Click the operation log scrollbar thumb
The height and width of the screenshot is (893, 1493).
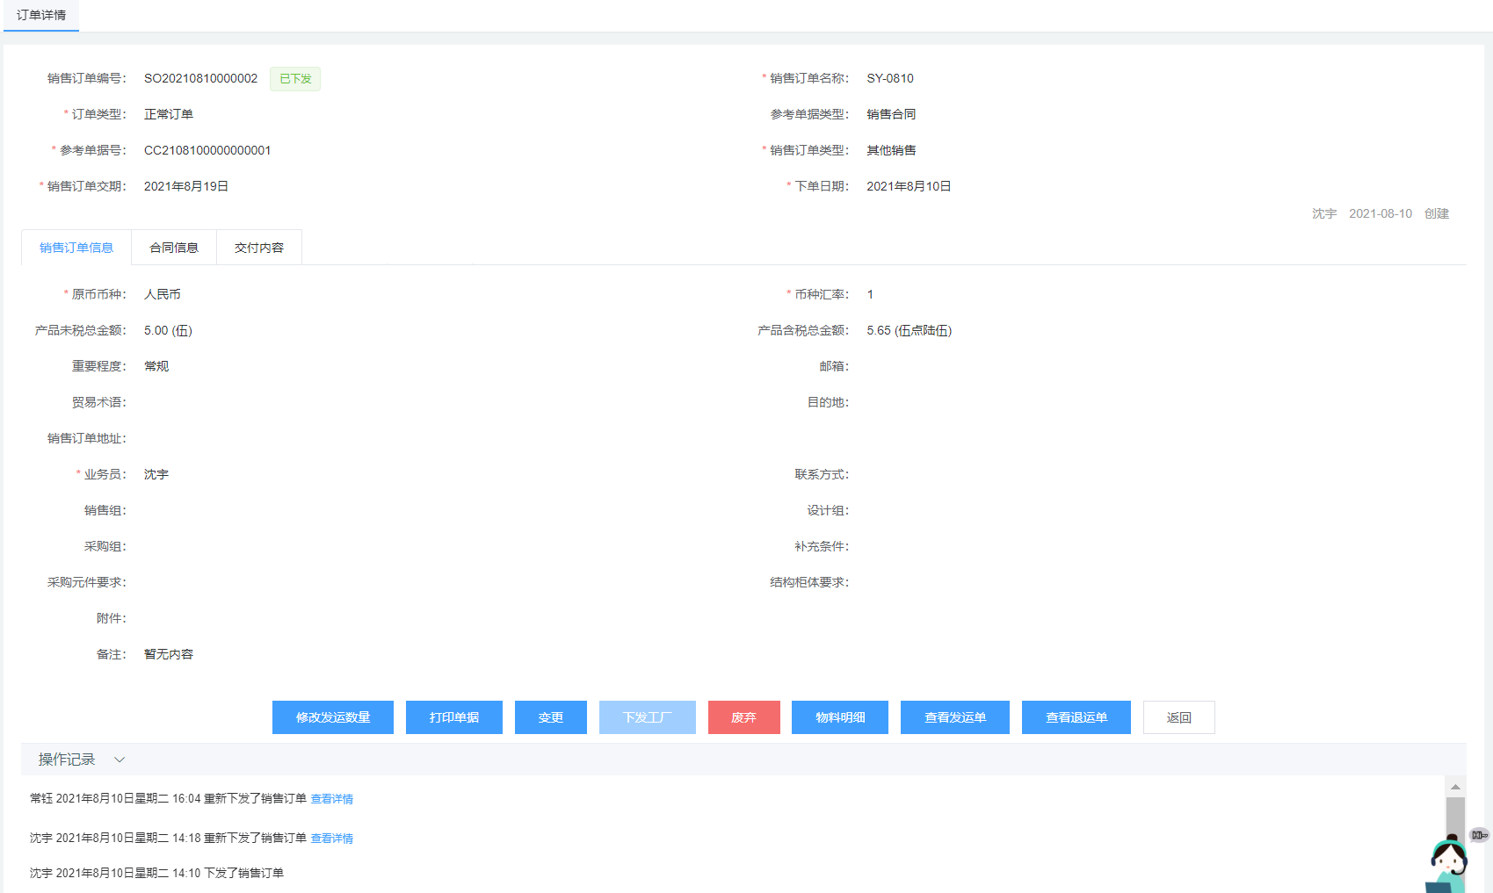tap(1455, 815)
